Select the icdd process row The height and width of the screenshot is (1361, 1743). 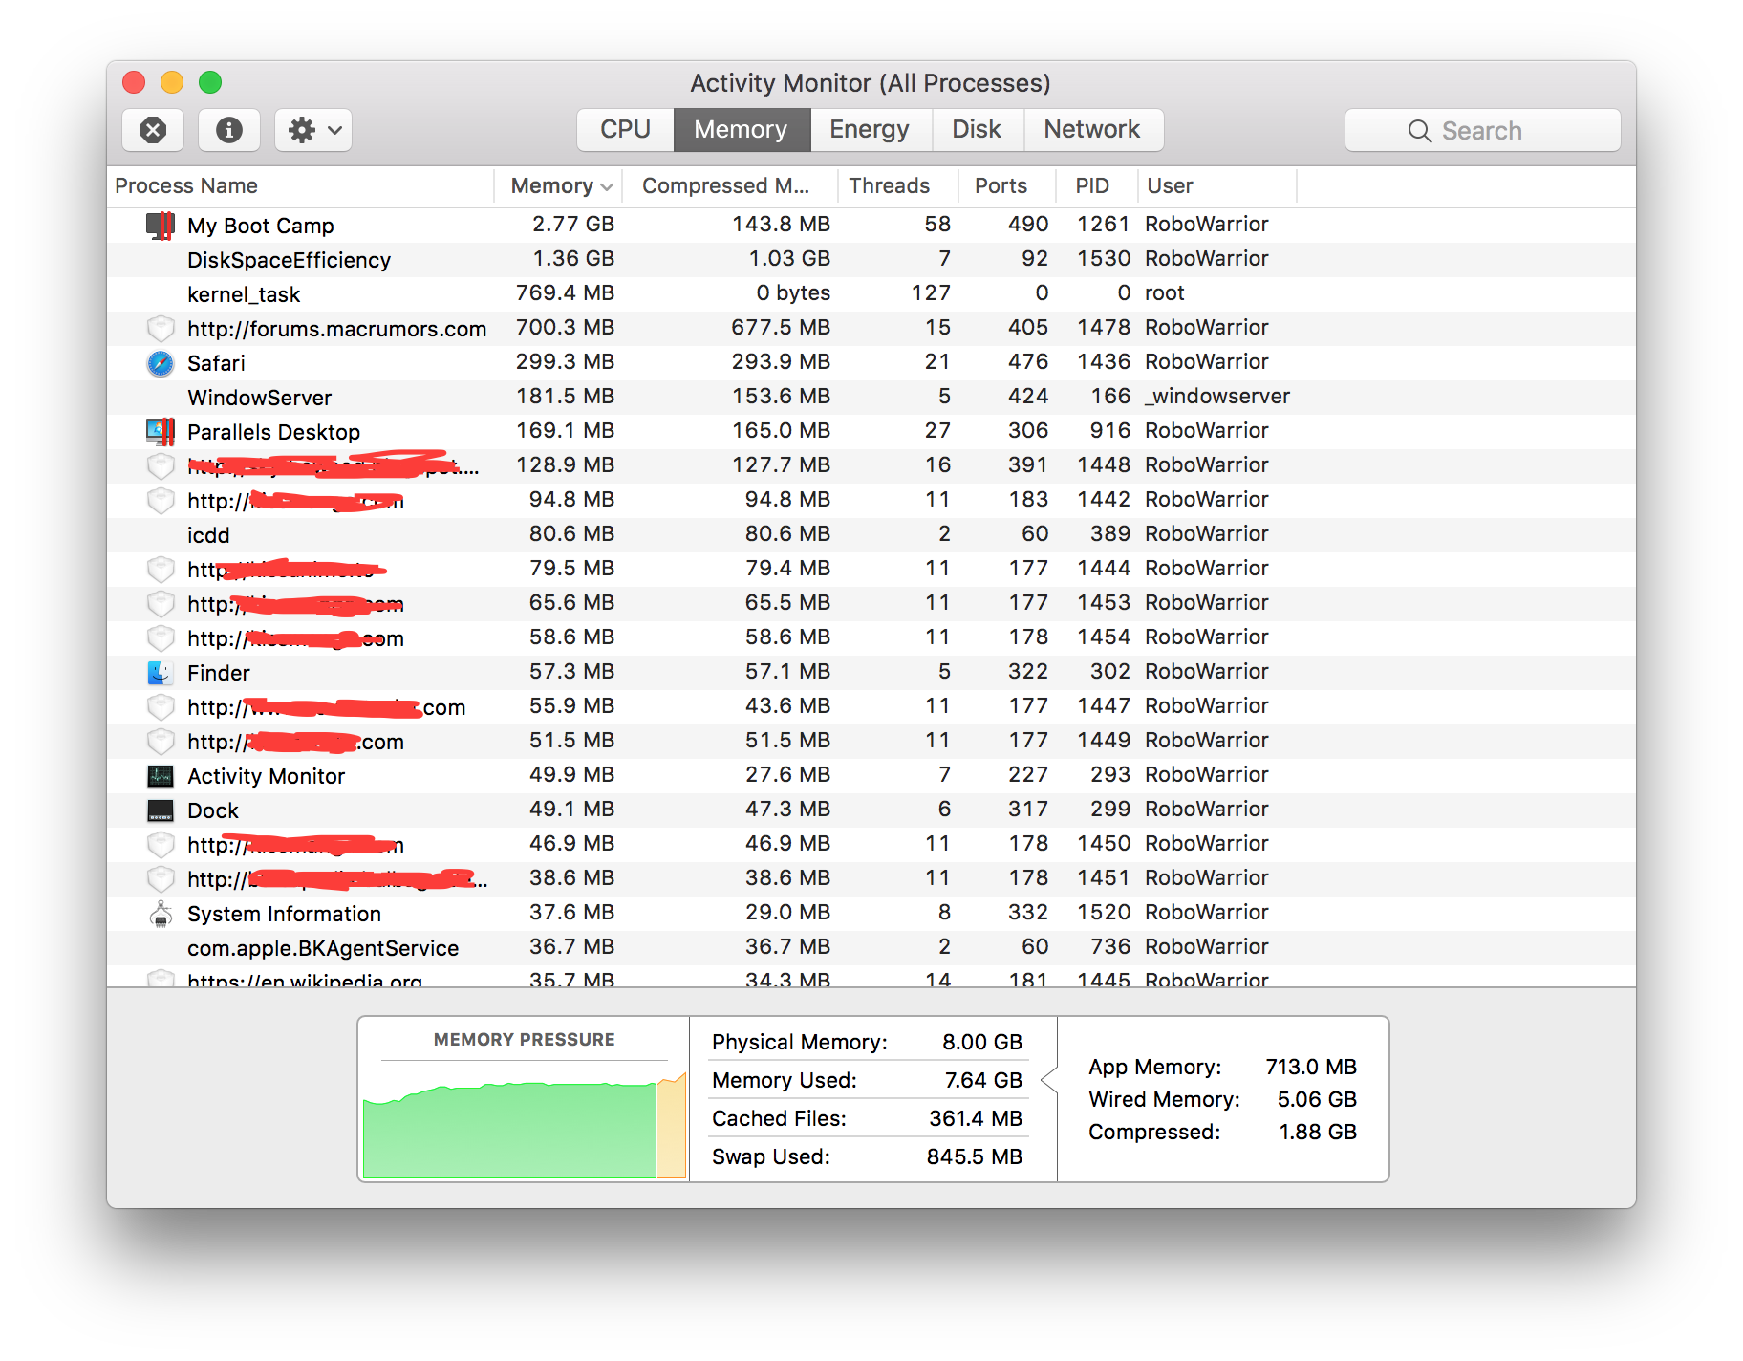871,535
